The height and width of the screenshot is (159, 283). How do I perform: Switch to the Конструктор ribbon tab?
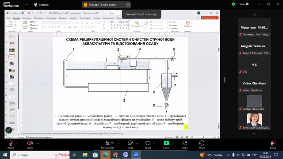(x=51, y=18)
